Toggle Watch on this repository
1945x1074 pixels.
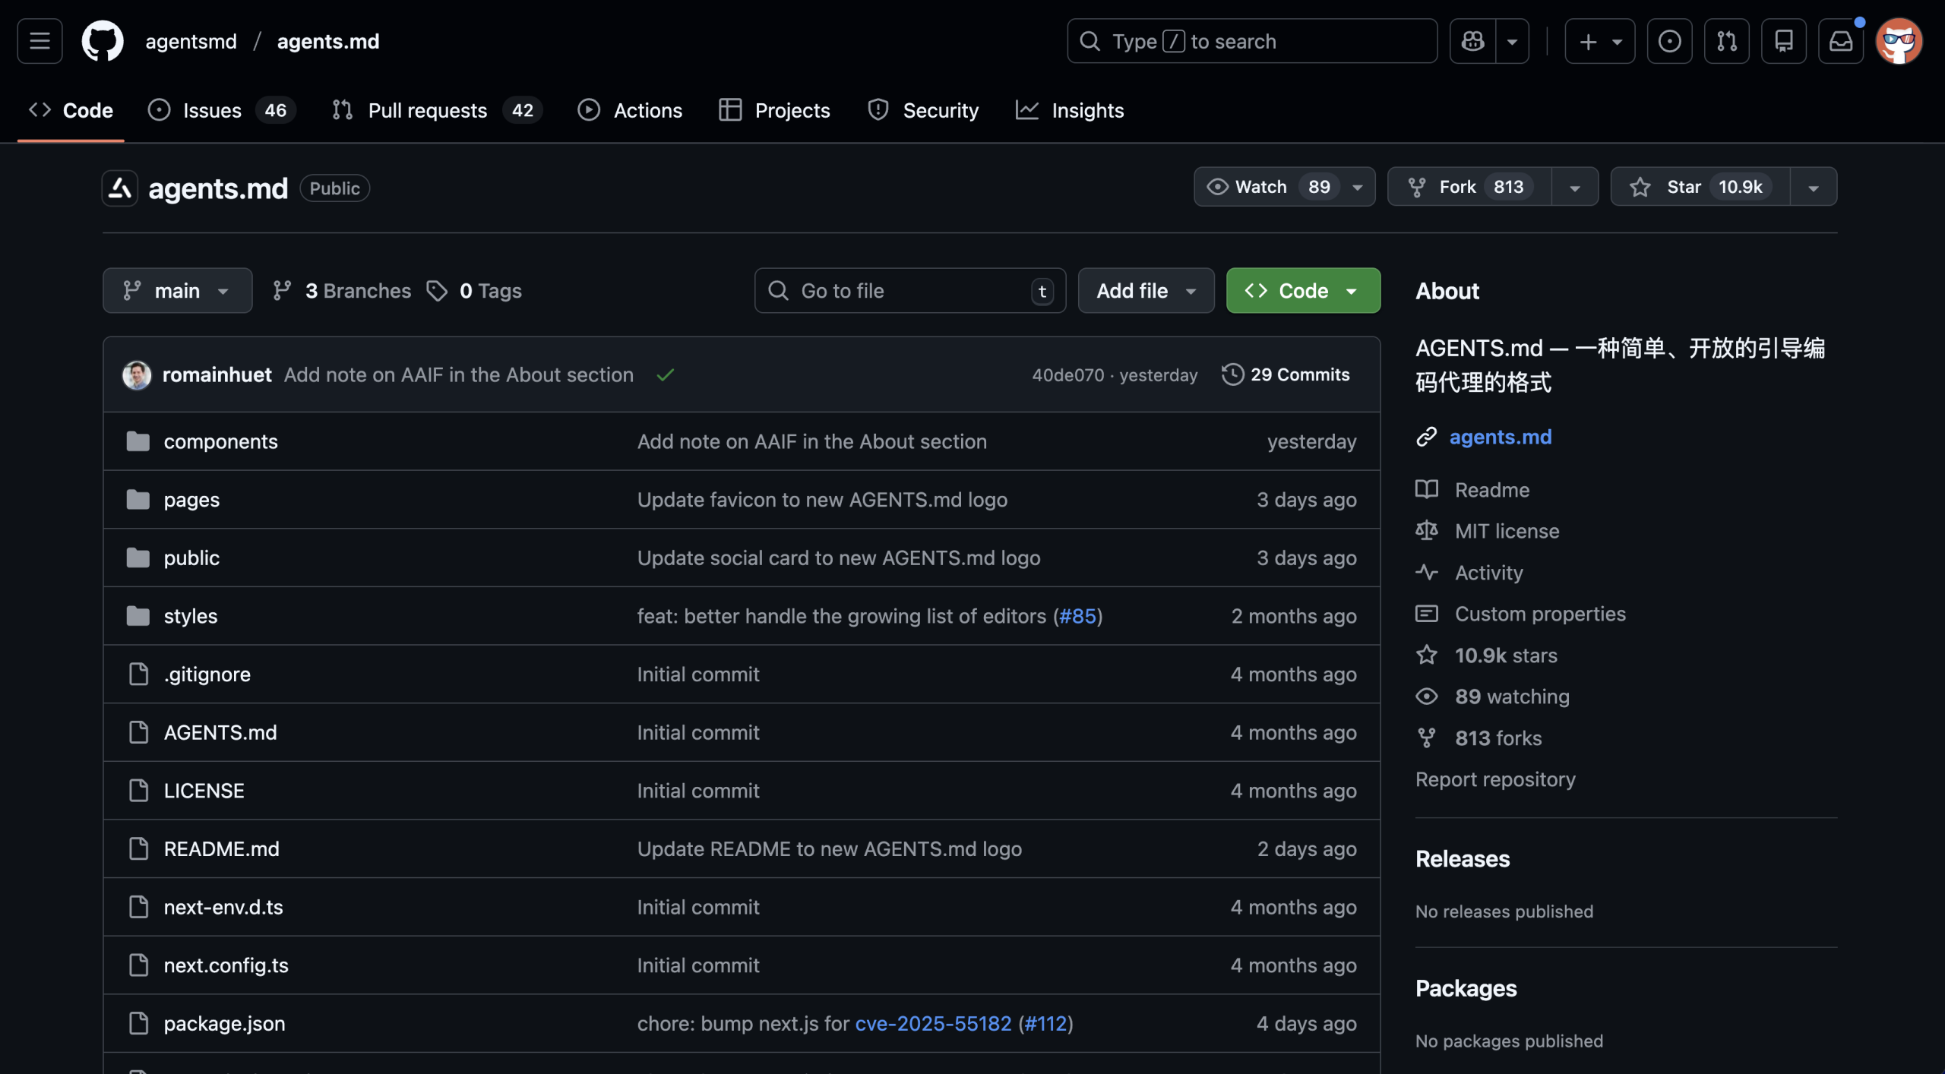[1261, 187]
